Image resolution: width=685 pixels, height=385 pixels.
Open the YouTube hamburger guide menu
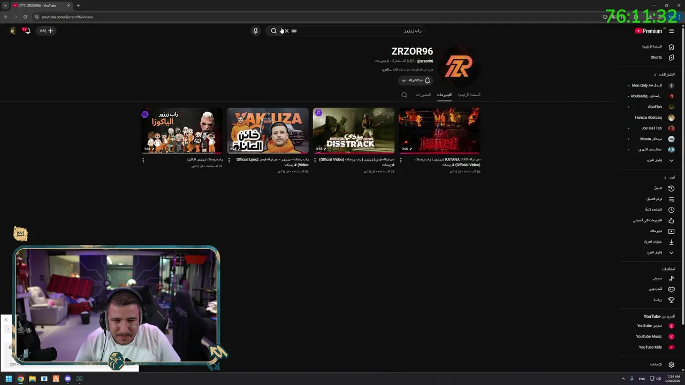671,31
